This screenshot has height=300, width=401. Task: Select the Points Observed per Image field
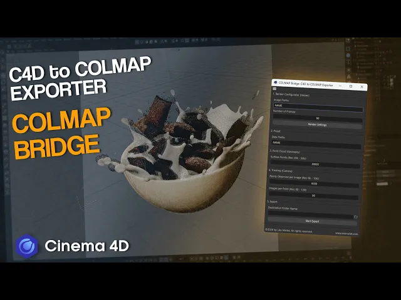(314, 184)
